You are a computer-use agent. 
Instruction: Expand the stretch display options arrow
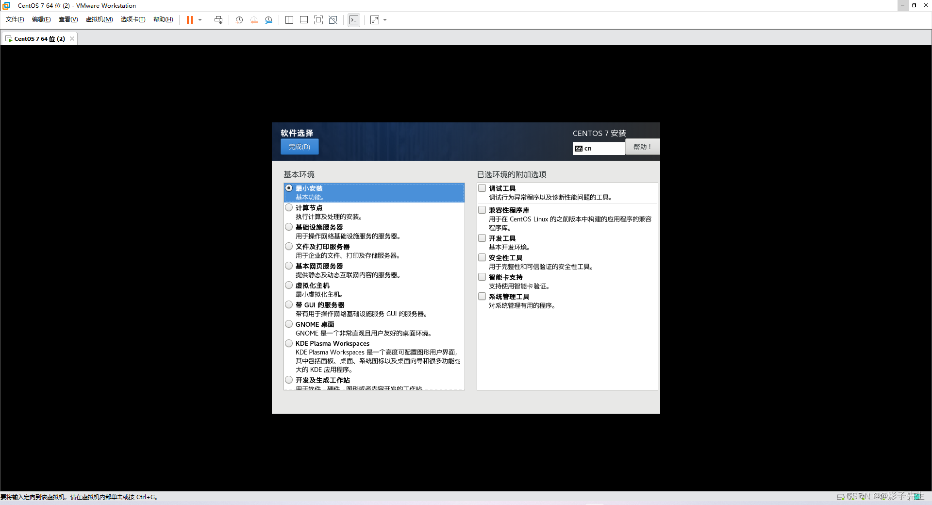pyautogui.click(x=385, y=20)
